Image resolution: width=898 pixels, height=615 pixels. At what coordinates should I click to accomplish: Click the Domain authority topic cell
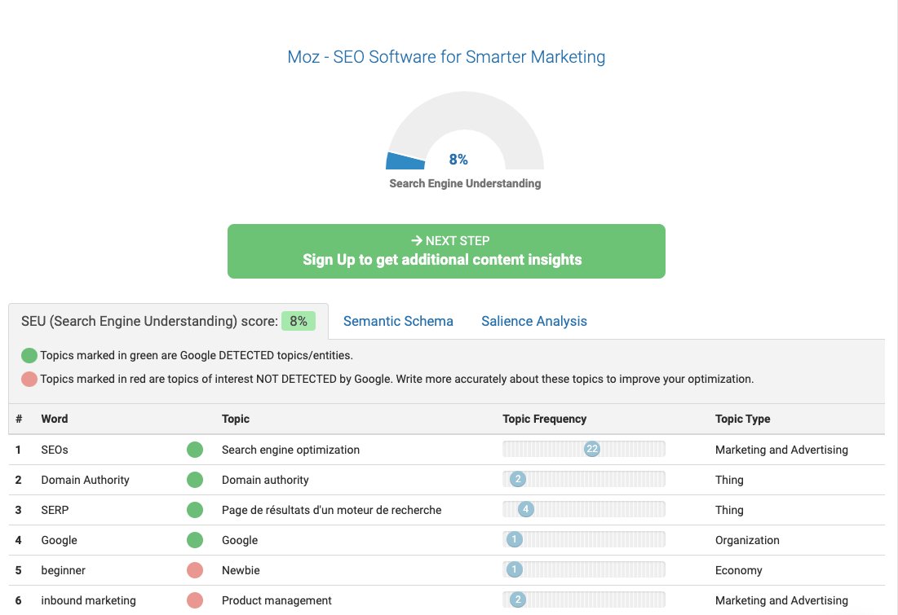coord(265,480)
